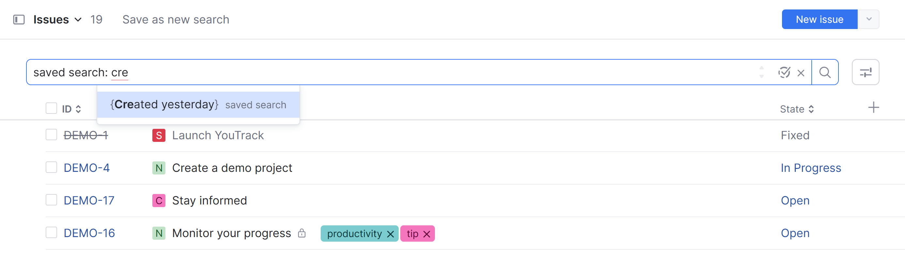Clear the search query with X

click(801, 73)
